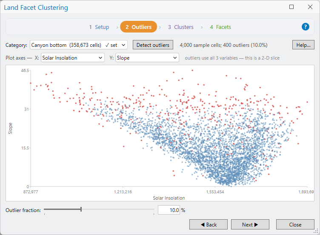Open the Y axis Slope dropdown

coord(147,58)
